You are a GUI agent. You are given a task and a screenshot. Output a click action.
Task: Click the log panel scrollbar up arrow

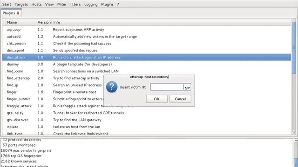click(296, 140)
